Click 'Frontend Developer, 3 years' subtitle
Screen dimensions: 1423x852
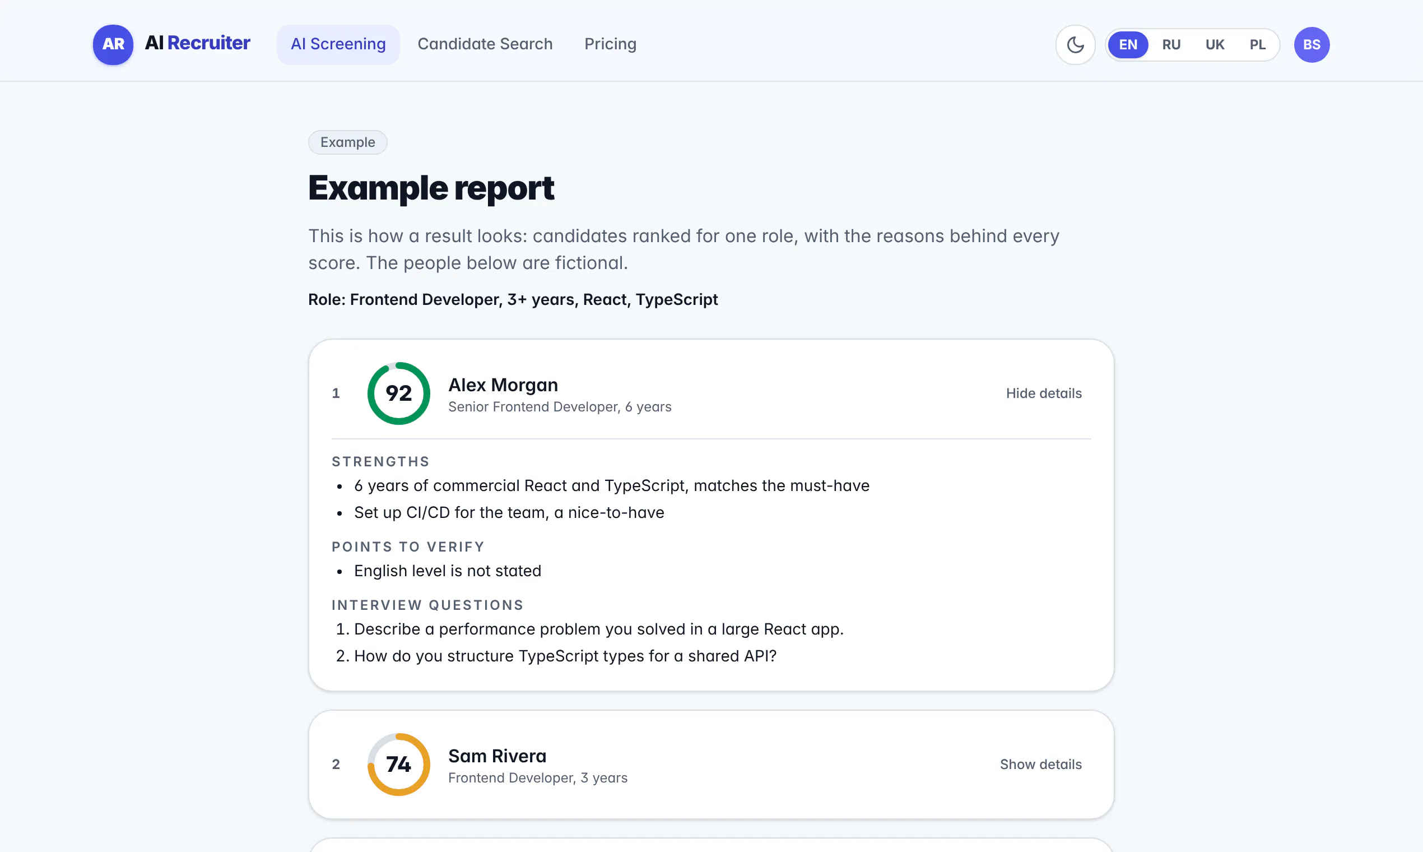point(538,777)
